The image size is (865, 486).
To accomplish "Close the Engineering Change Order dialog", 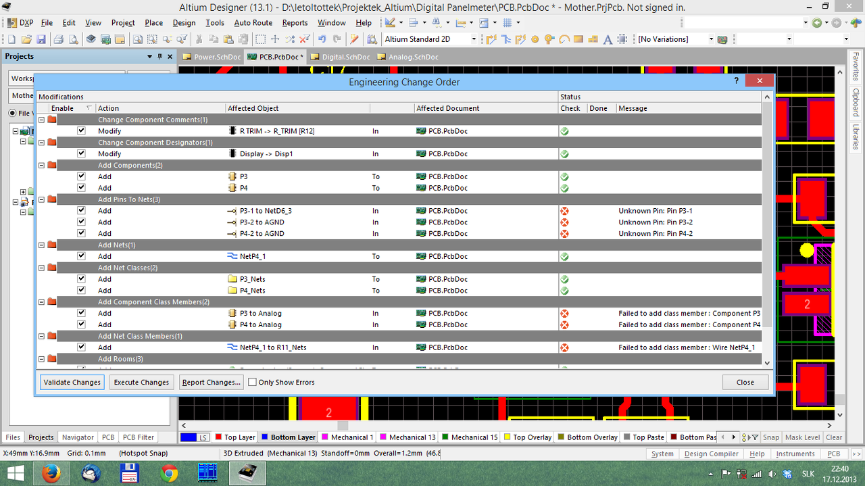I will click(745, 382).
